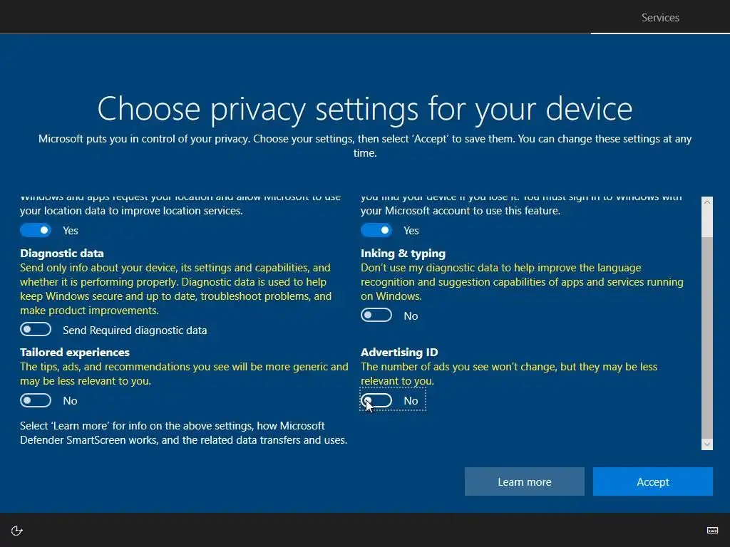Click the scrollbar down arrow

(707, 444)
